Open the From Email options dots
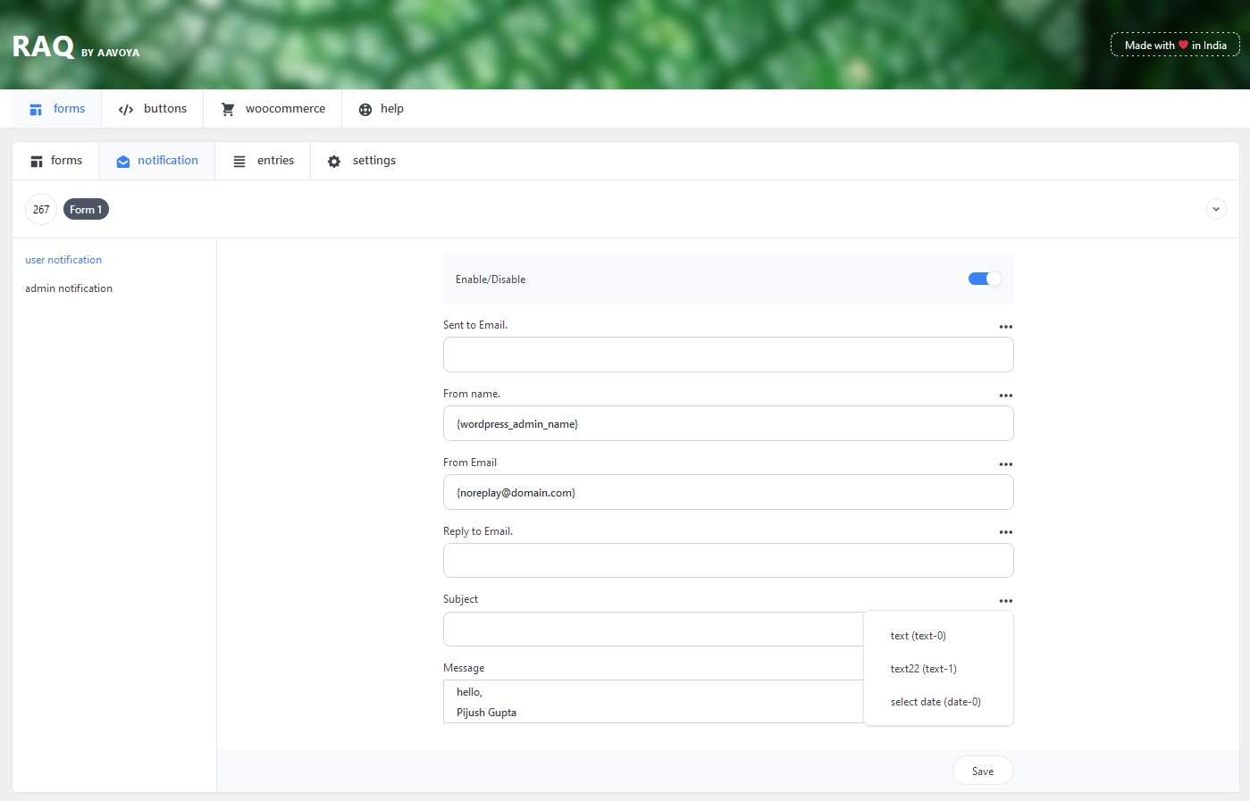Screen dimensions: 1250x801 [1006, 464]
